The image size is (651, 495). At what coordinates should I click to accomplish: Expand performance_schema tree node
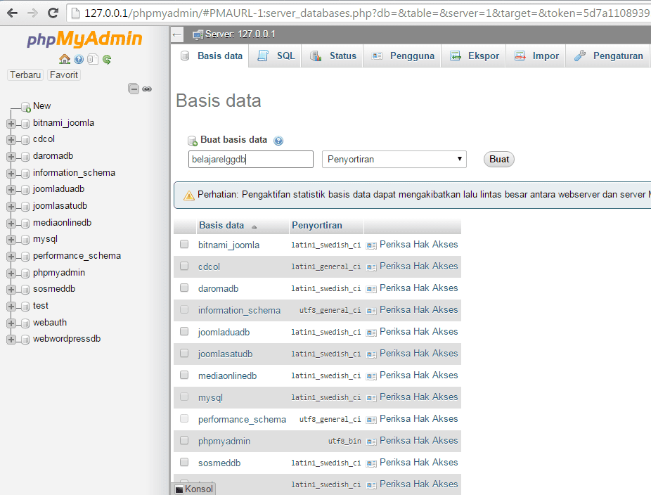(11, 256)
